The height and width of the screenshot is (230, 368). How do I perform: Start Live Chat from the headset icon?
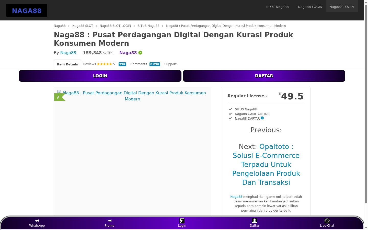327,221
